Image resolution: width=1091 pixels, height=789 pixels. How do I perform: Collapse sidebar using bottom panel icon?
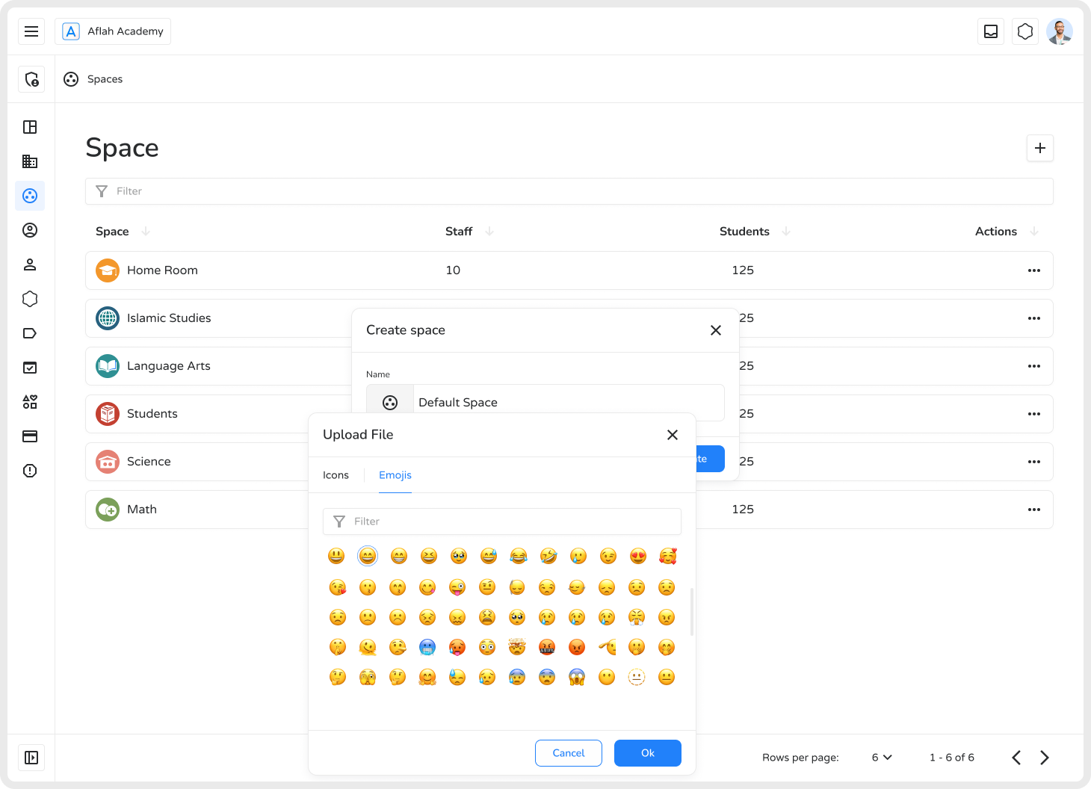pos(31,758)
